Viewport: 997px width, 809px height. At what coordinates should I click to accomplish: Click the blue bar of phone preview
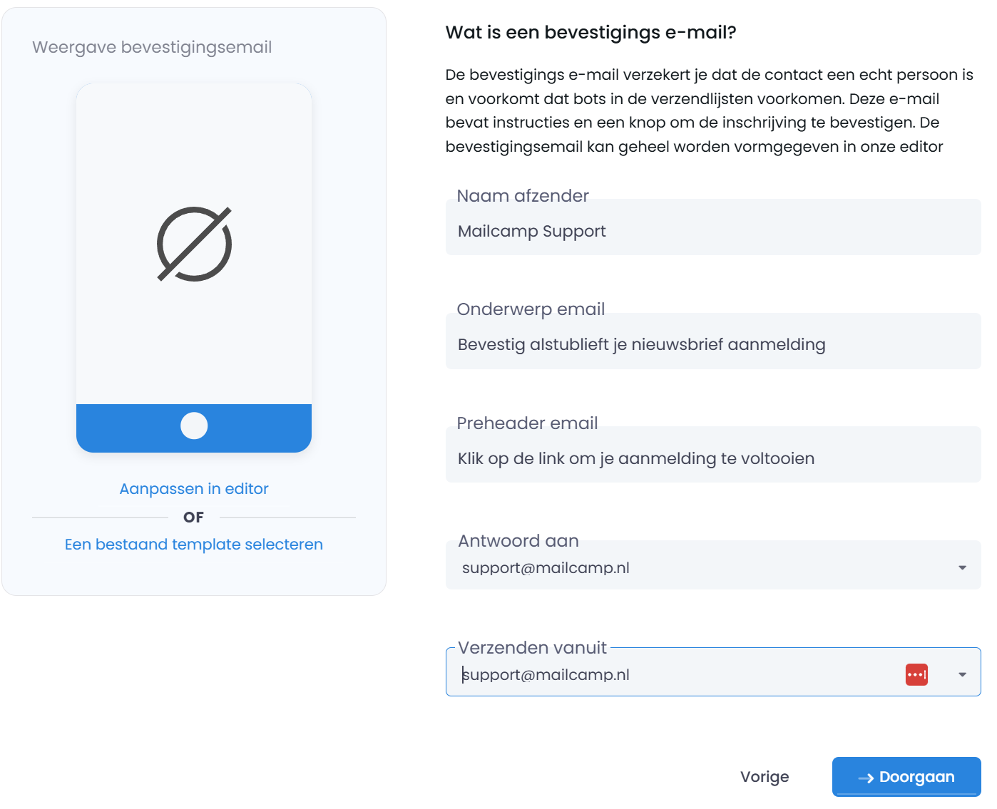128,428
